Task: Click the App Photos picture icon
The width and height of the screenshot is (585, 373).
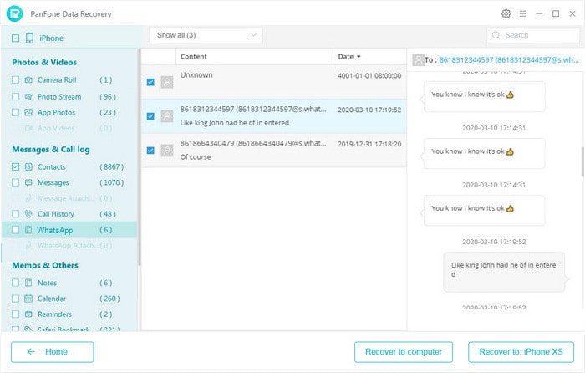Action: tap(28, 112)
